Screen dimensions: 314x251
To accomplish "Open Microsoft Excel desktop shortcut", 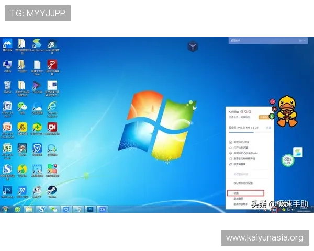I will pyautogui.click(x=7, y=148).
